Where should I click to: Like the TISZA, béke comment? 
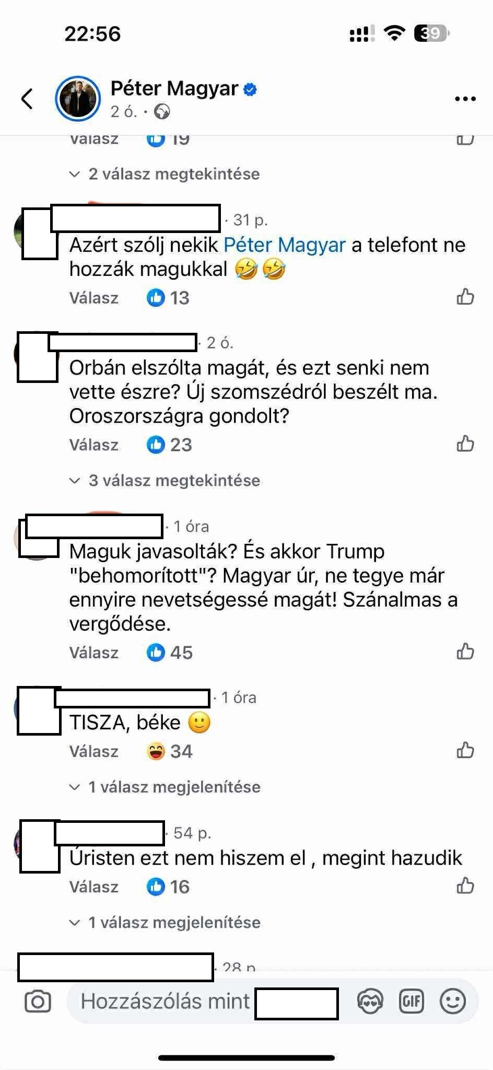click(x=465, y=751)
